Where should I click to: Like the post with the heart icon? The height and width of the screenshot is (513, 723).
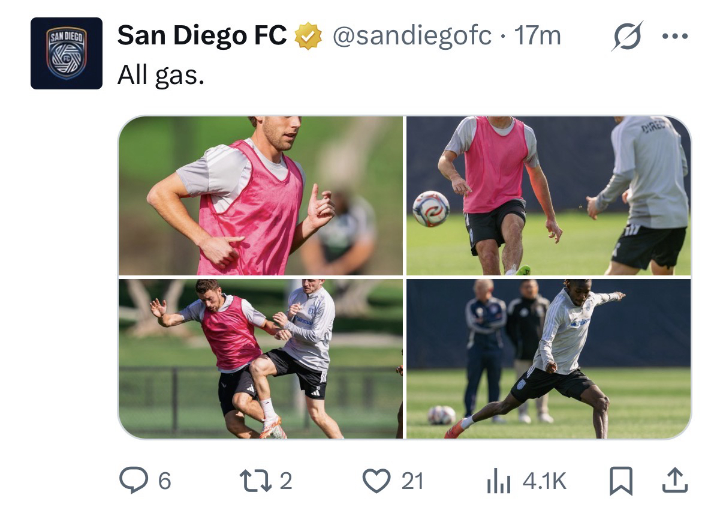coord(376,481)
